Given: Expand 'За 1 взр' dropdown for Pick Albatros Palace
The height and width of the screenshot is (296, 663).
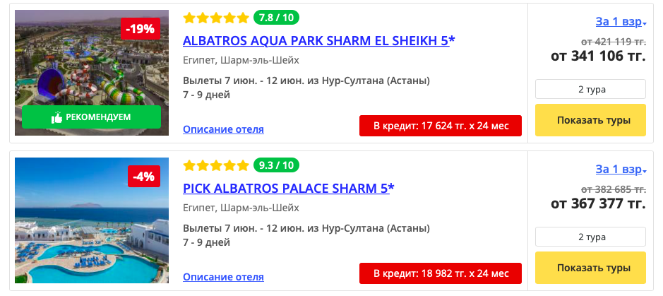Looking at the screenshot, I should click(x=621, y=169).
